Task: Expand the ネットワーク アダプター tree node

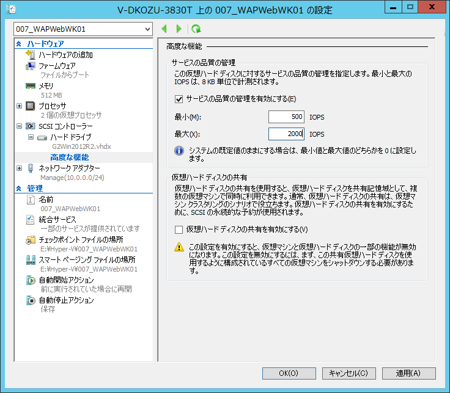Action: [x=19, y=168]
